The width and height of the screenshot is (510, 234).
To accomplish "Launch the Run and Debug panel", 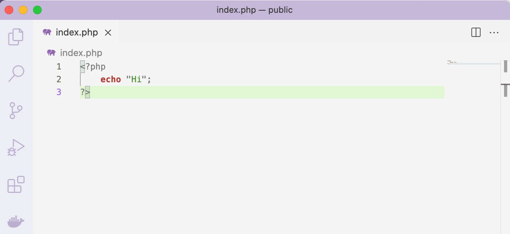I will coord(16,147).
